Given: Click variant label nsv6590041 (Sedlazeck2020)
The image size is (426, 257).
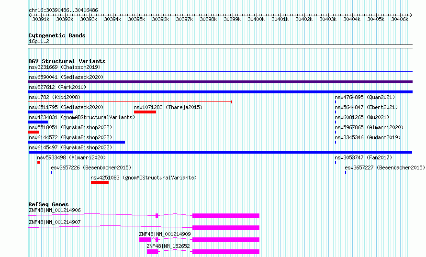Looking at the screenshot, I should point(66,77).
